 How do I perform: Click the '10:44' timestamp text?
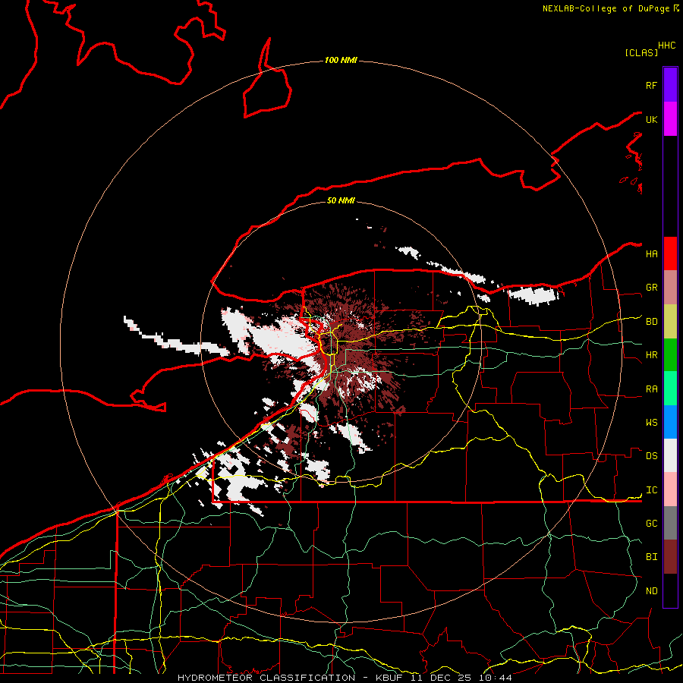pos(495,678)
